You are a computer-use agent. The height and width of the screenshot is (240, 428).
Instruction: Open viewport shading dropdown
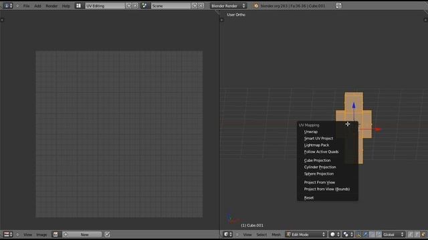(x=334, y=234)
